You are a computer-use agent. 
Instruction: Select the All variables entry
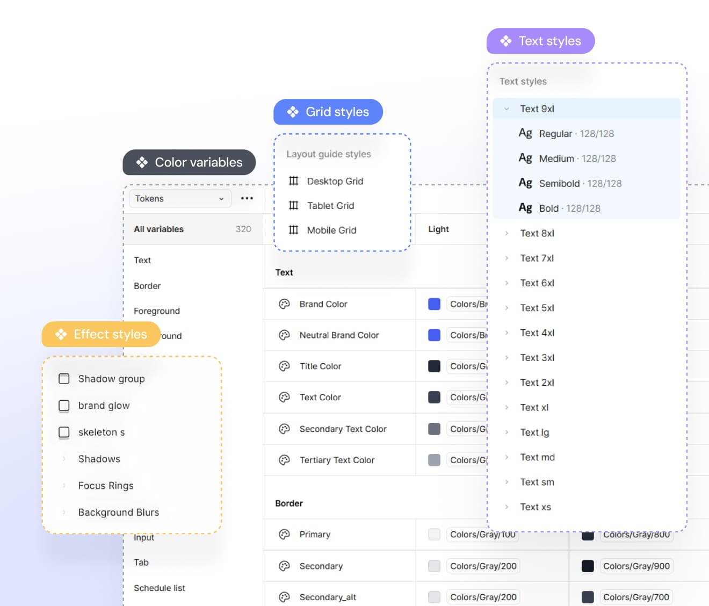158,229
